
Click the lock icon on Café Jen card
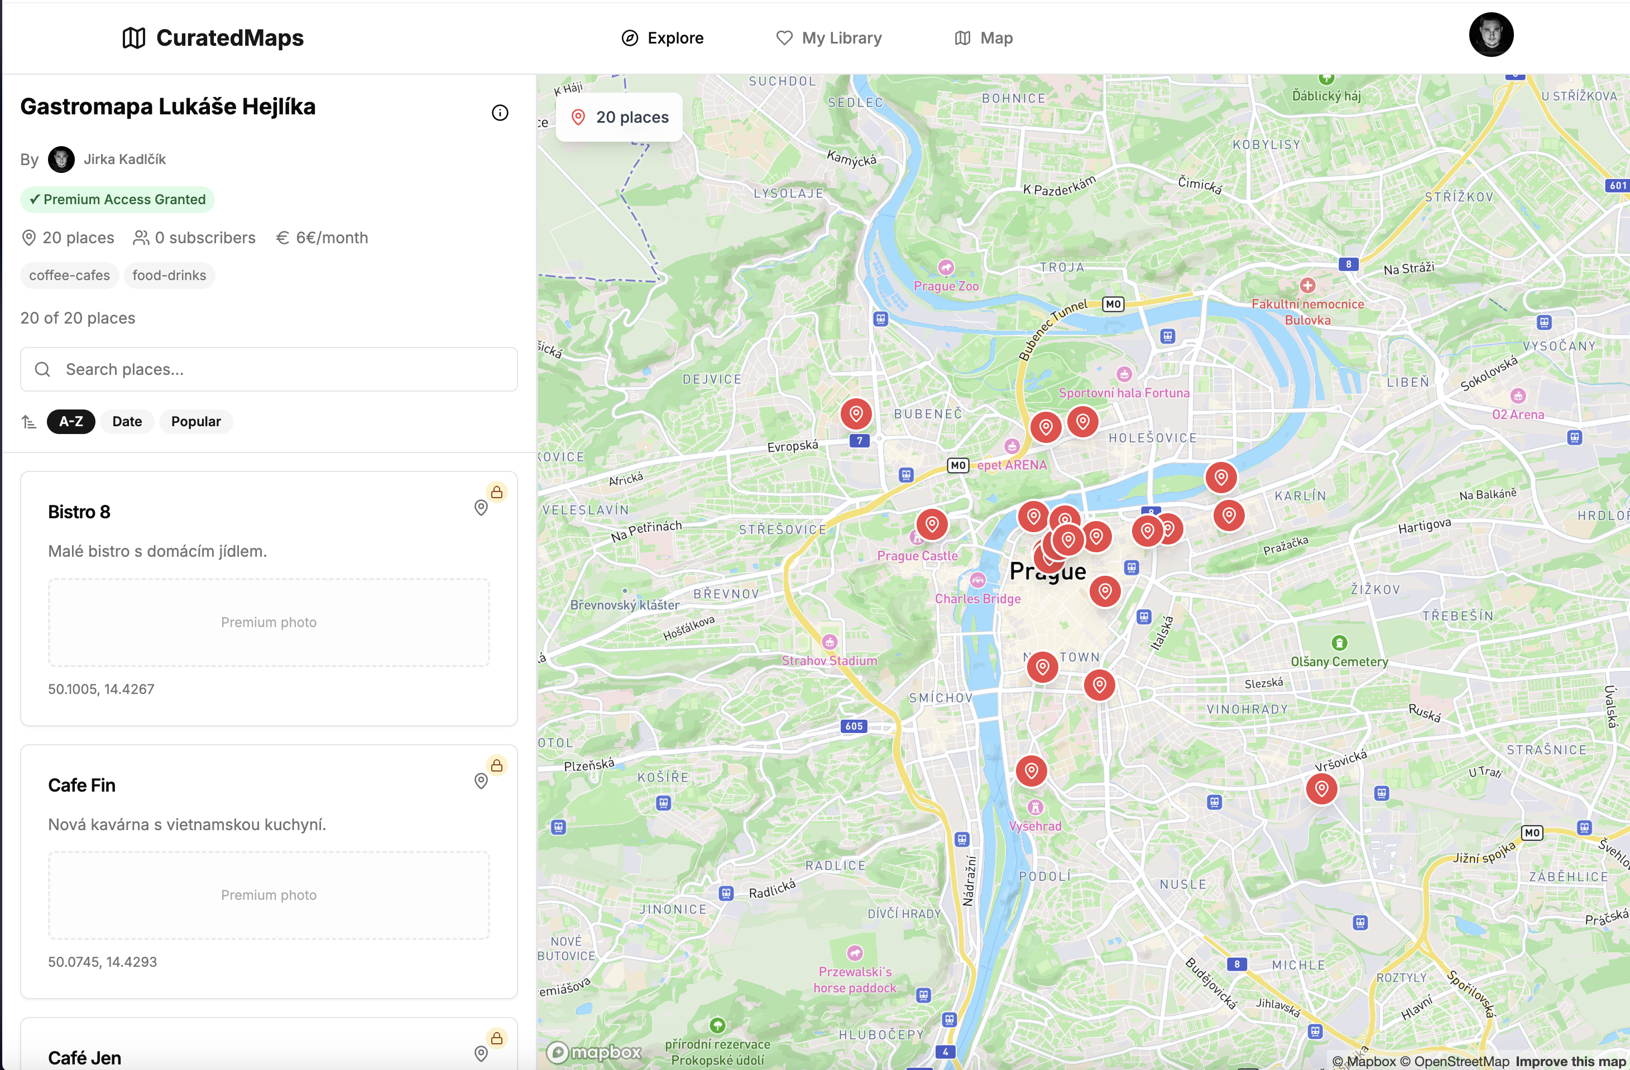pos(496,1038)
